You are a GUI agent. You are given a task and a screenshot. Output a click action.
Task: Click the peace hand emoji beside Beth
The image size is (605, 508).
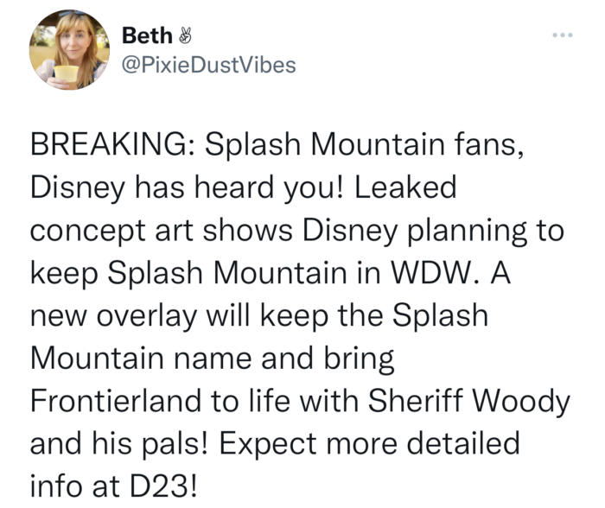[x=185, y=36]
